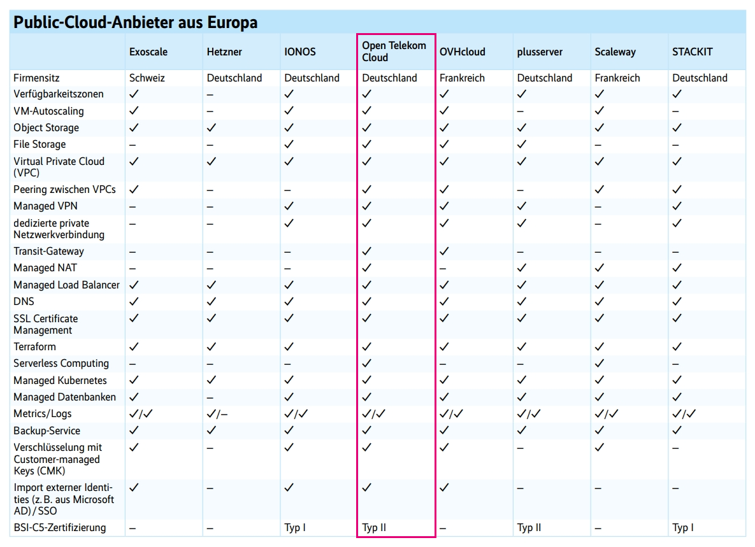Click the Exoscale checkmark for Peering zwischen VPCs
755x547 pixels.
tap(134, 190)
